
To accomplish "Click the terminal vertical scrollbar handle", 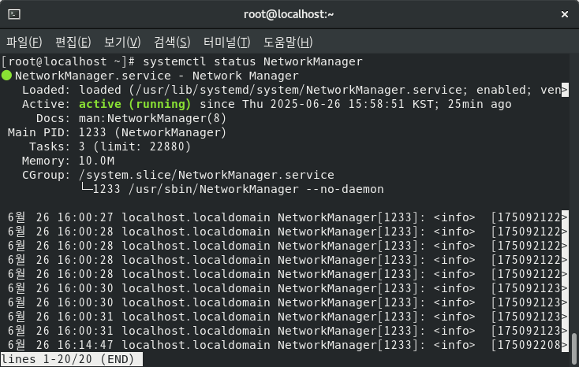I will coord(573,349).
